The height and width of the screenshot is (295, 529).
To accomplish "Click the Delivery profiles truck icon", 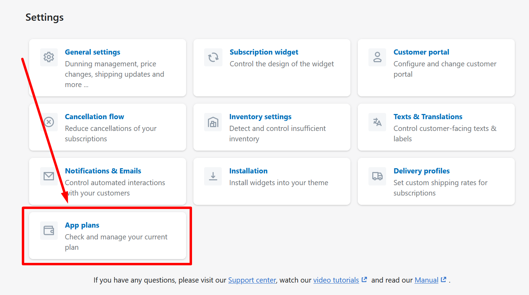I will point(377,176).
